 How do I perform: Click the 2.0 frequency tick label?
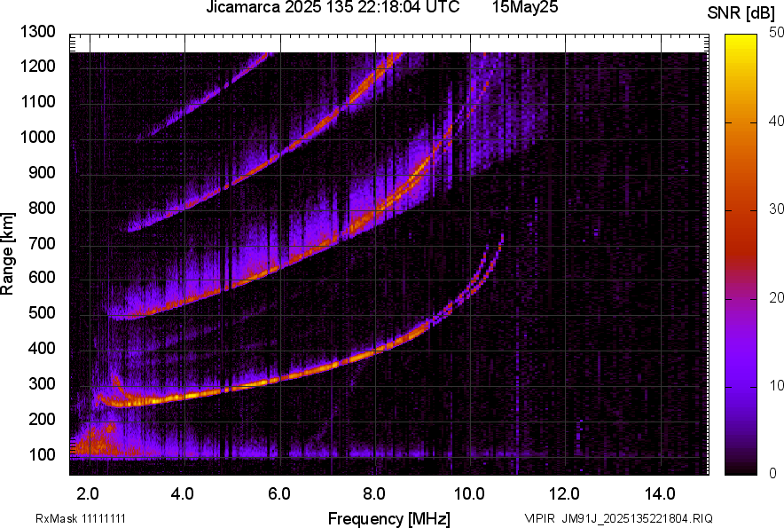[x=87, y=493]
